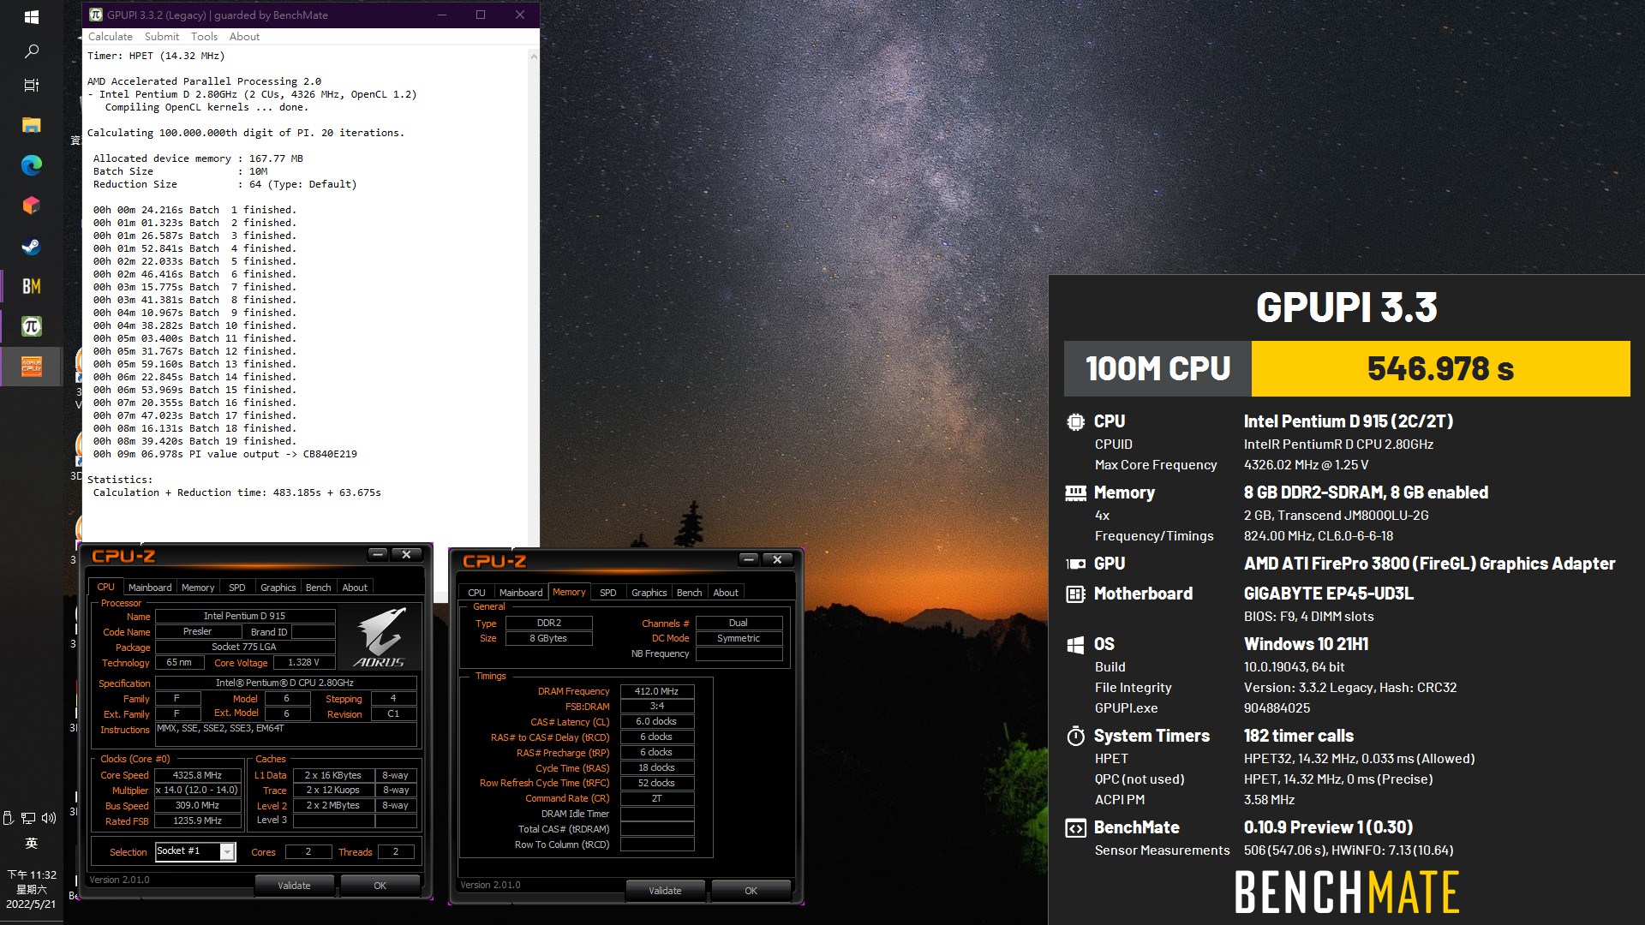1645x925 pixels.
Task: Click the AORUS logo in CPU-Z CPU window
Action: coord(380,637)
